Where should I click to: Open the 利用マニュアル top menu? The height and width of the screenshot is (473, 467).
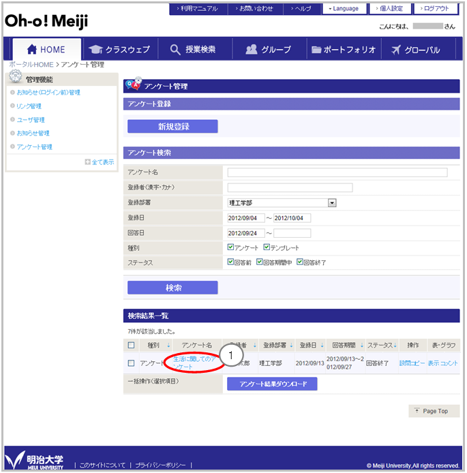(198, 8)
